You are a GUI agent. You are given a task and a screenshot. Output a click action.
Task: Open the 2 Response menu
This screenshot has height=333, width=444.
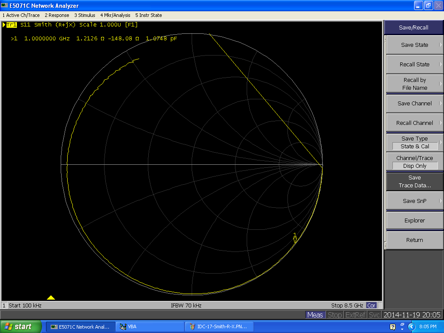(x=57, y=15)
